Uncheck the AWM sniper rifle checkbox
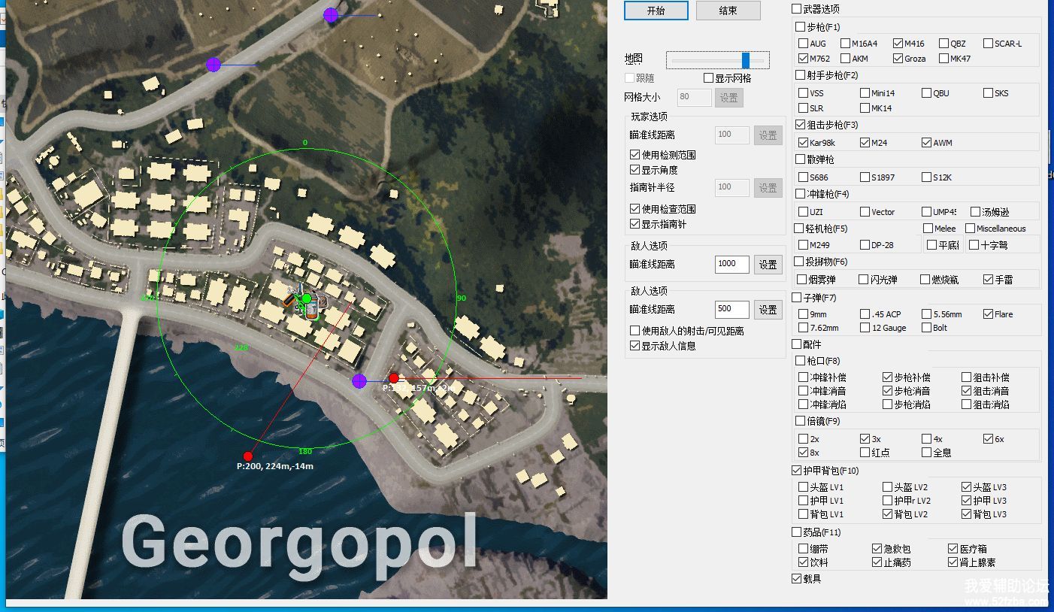Image resolution: width=1054 pixels, height=612 pixels. [x=926, y=143]
